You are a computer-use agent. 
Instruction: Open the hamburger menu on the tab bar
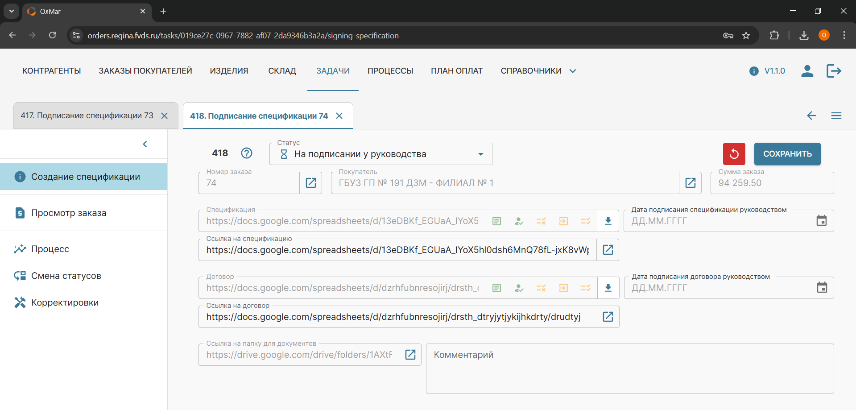click(x=836, y=116)
